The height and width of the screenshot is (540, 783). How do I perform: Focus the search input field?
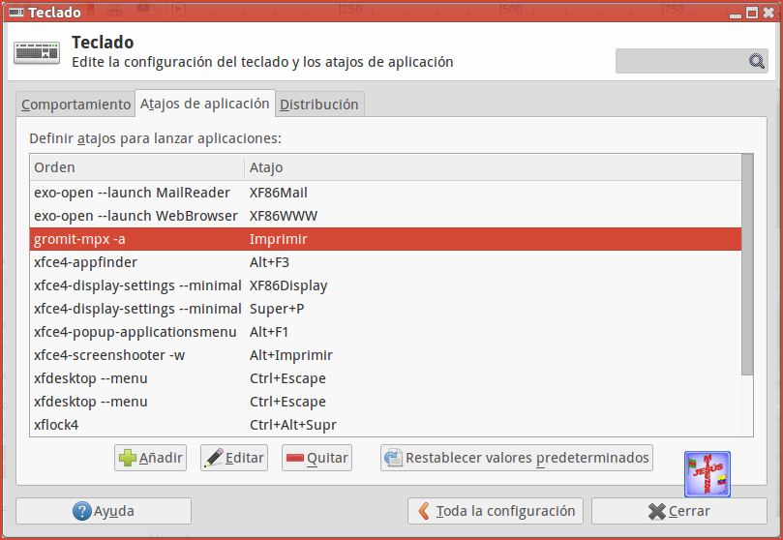coord(682,61)
